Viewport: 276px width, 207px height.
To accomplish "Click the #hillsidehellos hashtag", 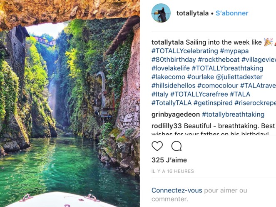I will 173,85.
